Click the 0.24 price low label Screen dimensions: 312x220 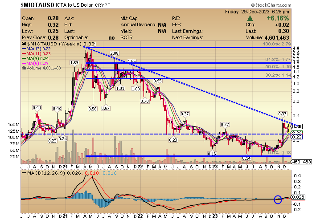[63, 139]
